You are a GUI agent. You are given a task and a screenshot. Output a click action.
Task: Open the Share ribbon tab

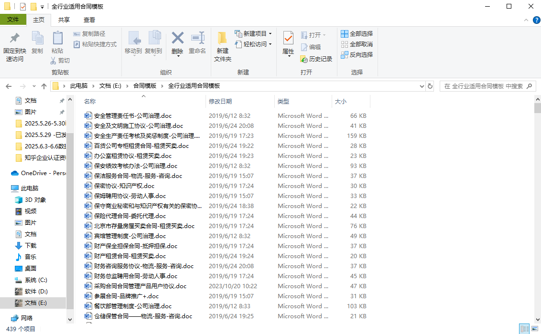point(64,20)
